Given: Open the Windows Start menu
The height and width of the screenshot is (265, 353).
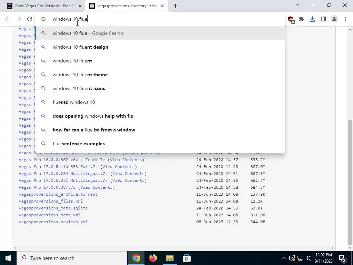Looking at the screenshot, I should coord(8,258).
